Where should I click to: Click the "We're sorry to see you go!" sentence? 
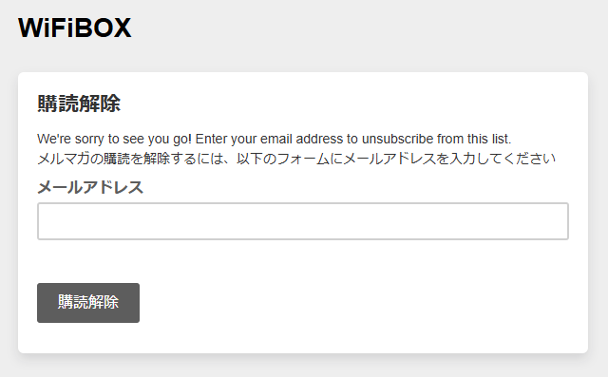click(114, 139)
